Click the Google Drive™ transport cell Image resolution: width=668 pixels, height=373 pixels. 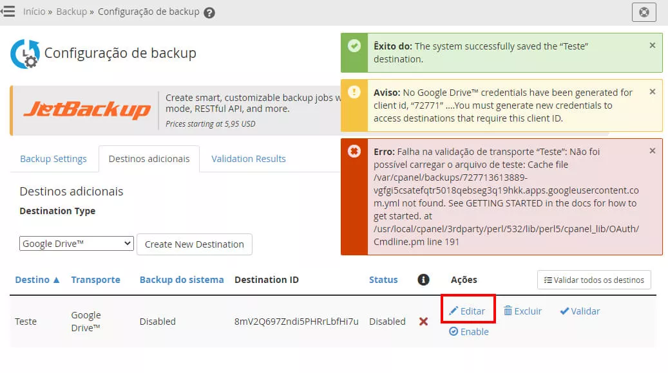click(x=86, y=322)
